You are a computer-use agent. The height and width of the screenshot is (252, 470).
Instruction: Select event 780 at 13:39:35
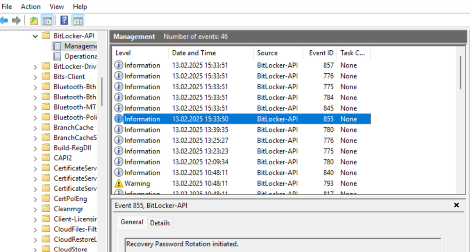tap(242, 130)
